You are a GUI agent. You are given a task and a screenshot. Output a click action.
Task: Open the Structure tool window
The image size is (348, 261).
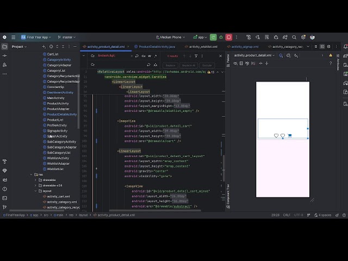(x=4, y=65)
